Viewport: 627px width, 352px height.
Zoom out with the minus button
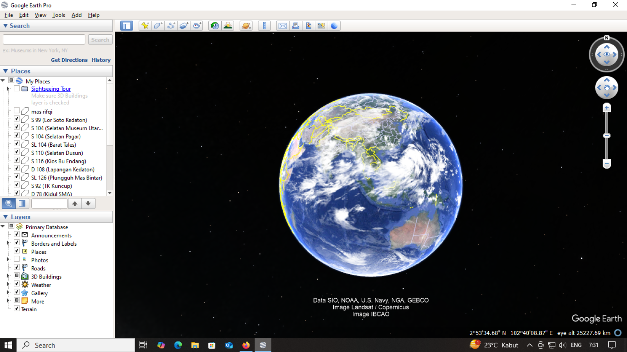tap(607, 164)
